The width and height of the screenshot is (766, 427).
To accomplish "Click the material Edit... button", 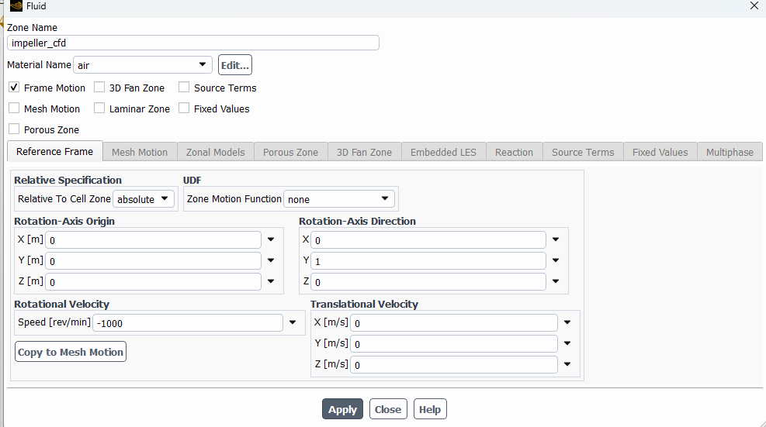I will pyautogui.click(x=235, y=65).
